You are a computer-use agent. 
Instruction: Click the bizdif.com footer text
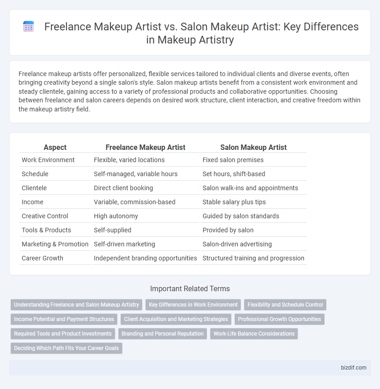click(353, 368)
